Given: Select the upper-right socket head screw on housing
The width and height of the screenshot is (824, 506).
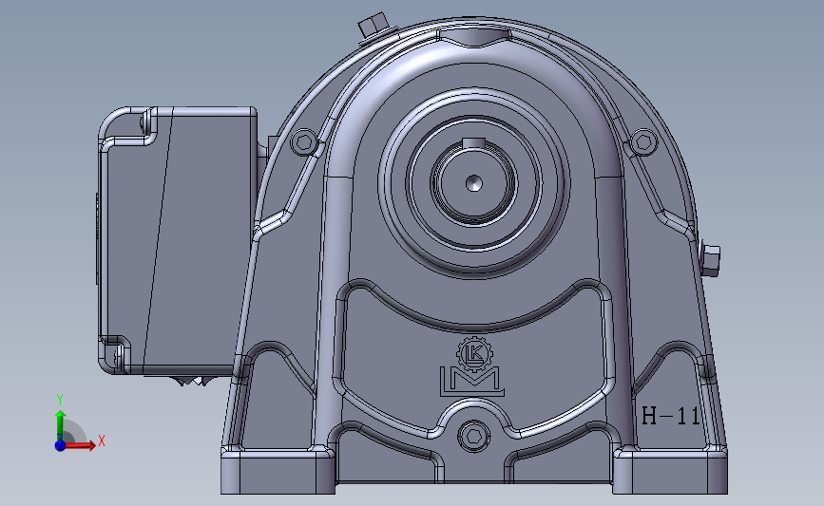Looking at the screenshot, I should point(643,141).
